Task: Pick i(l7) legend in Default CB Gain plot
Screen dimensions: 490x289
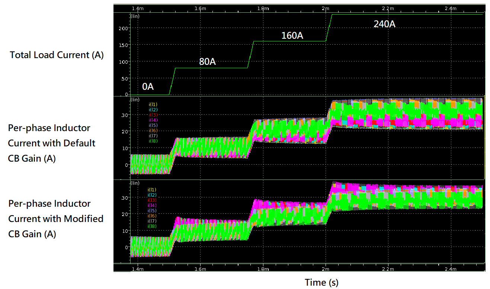Action: pyautogui.click(x=153, y=136)
